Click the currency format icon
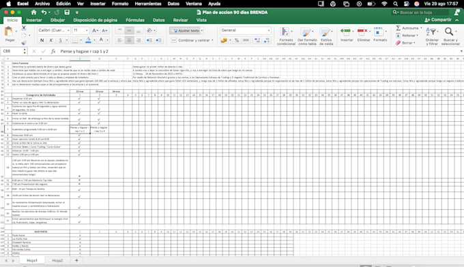This screenshot has width=464, height=267. (x=224, y=40)
